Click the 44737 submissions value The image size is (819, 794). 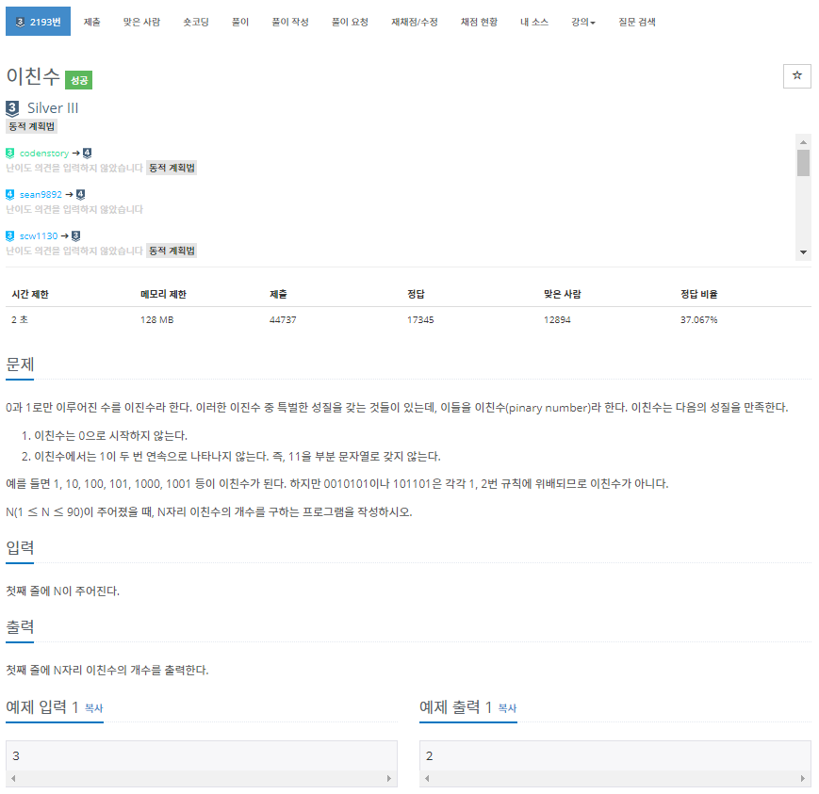point(283,320)
